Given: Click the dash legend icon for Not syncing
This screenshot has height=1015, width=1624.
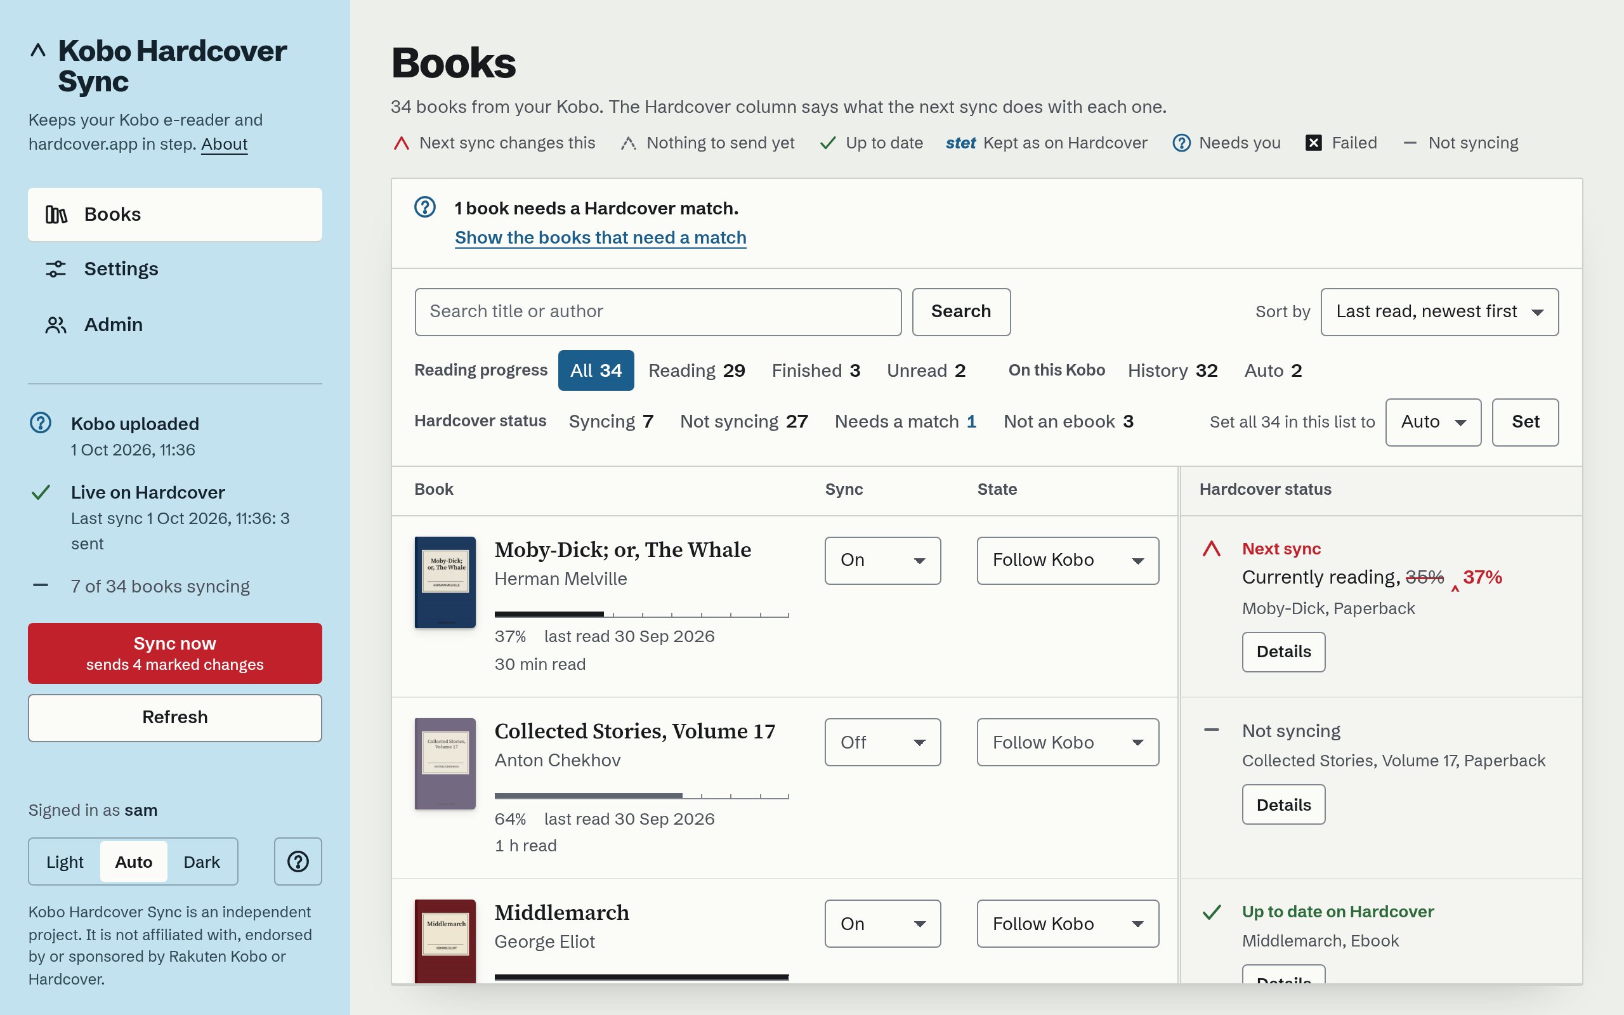Looking at the screenshot, I should pyautogui.click(x=1410, y=143).
